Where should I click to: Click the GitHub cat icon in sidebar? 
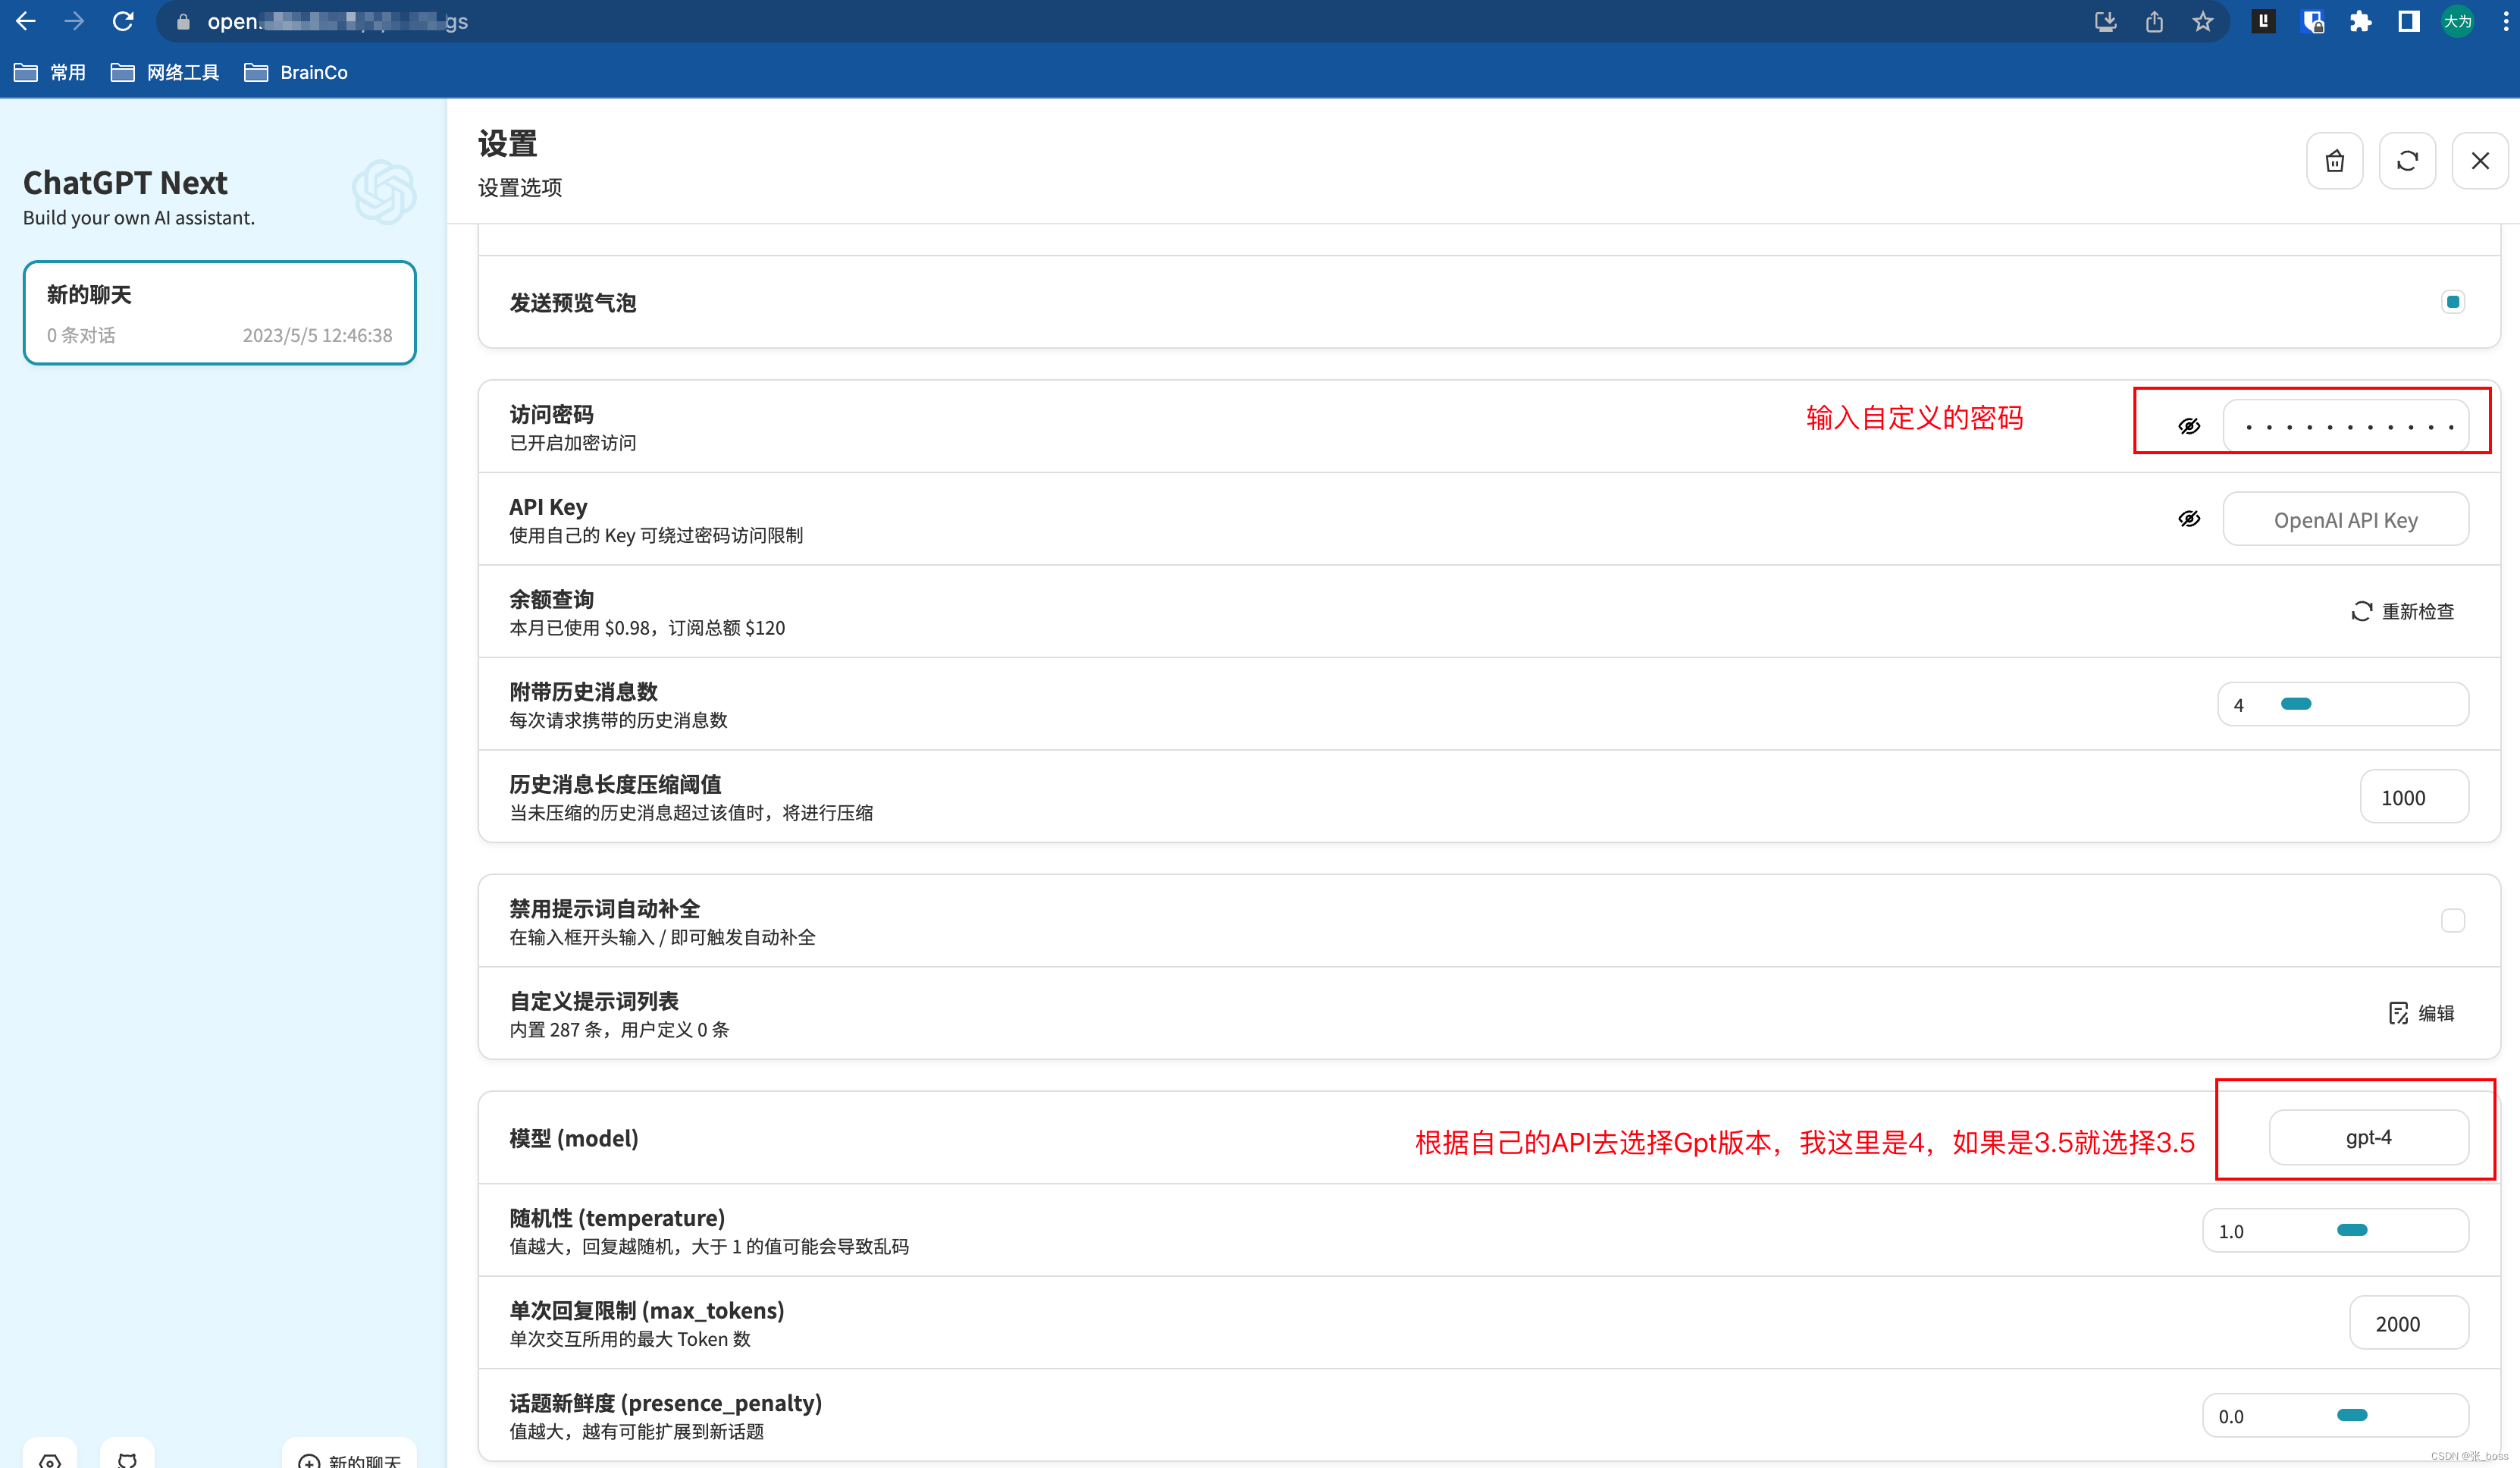coord(127,1459)
